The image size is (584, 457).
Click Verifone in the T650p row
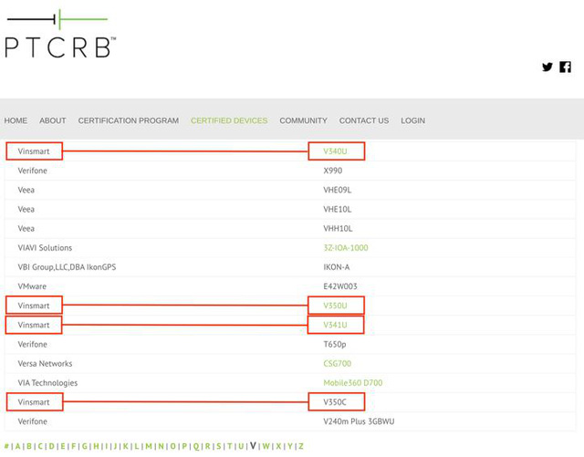click(33, 344)
